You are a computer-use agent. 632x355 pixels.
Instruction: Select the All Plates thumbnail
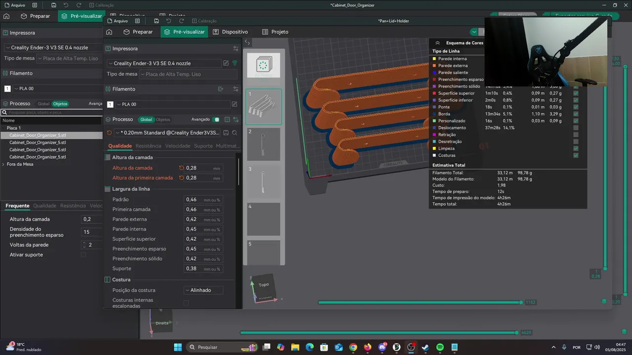tap(264, 66)
